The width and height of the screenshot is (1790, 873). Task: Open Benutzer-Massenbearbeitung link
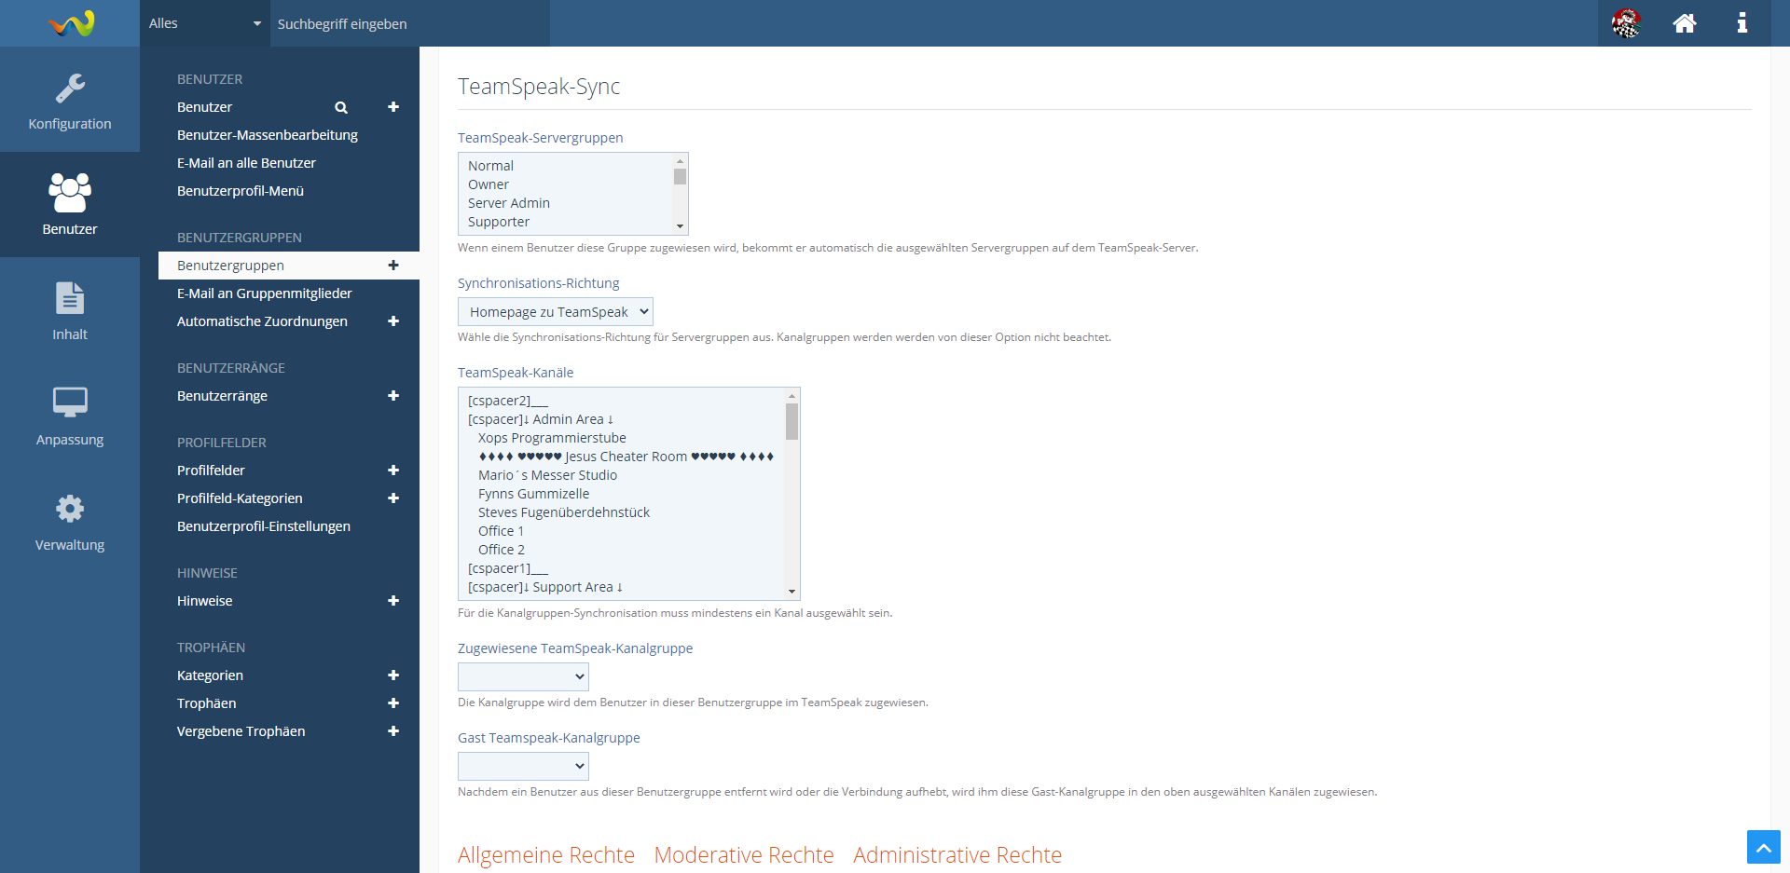[268, 135]
